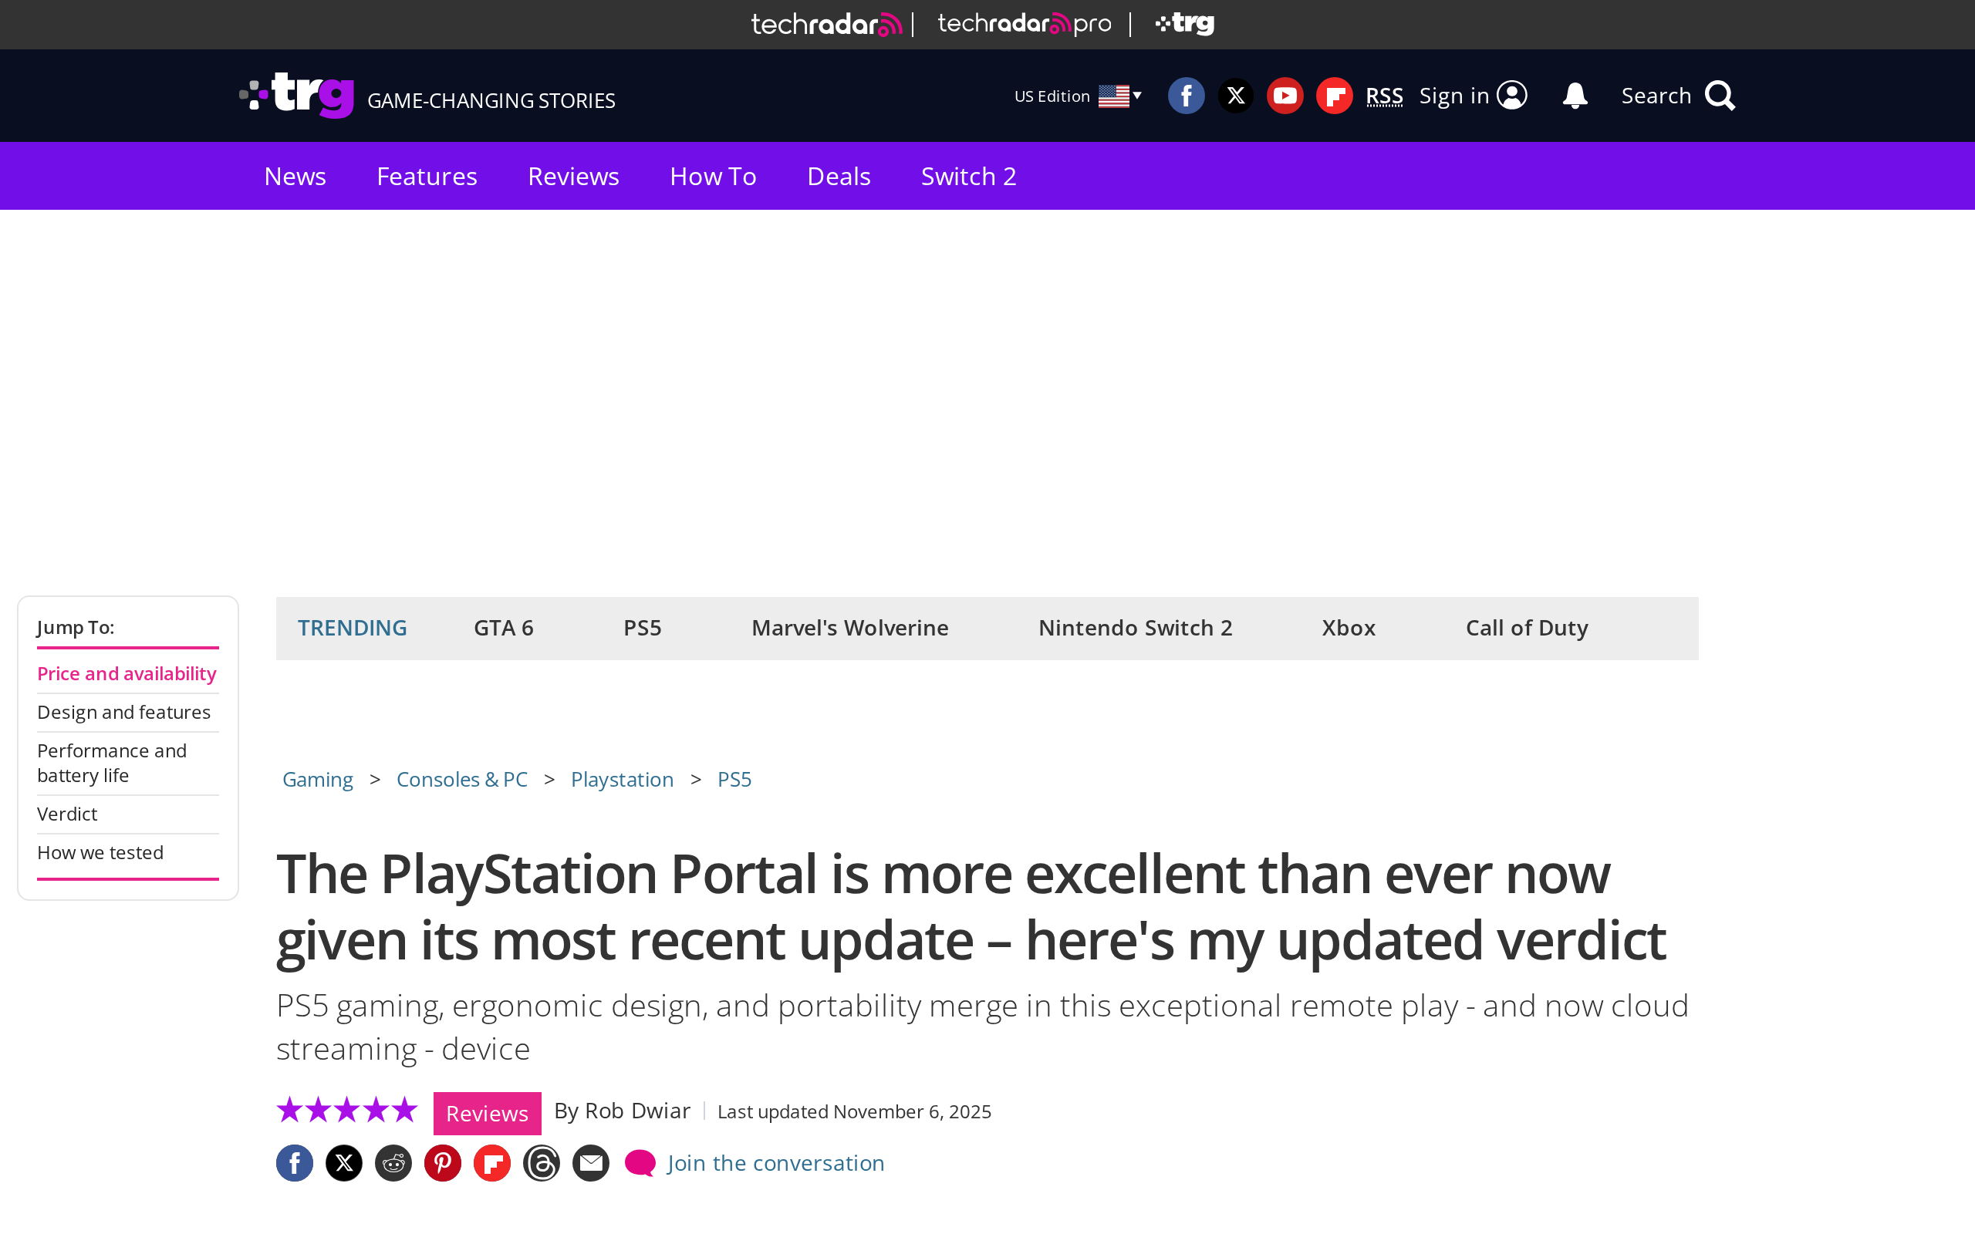Open the TechRadar logo link in top bar
Screen dimensions: 1975x1234
click(826, 25)
